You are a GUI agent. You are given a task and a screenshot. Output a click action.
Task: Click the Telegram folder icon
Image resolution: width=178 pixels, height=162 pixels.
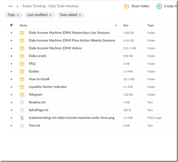click(22, 95)
